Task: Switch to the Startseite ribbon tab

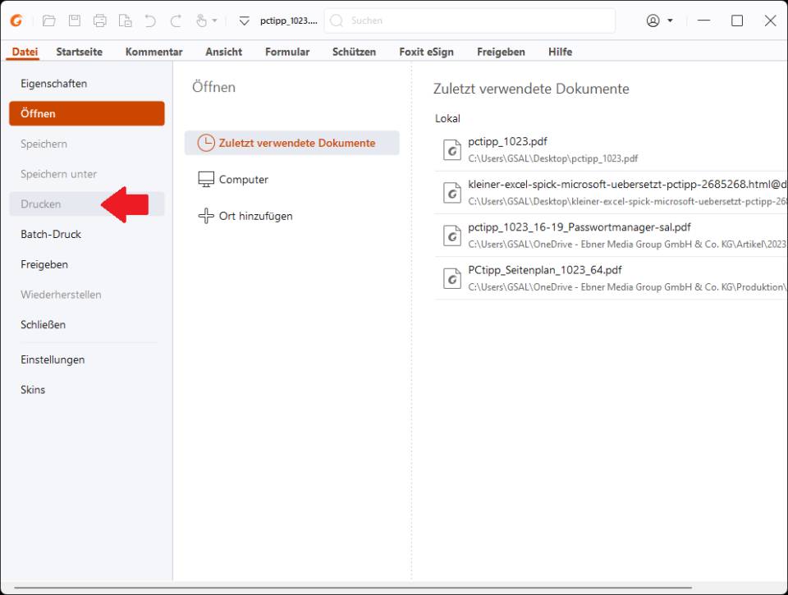Action: pyautogui.click(x=79, y=52)
